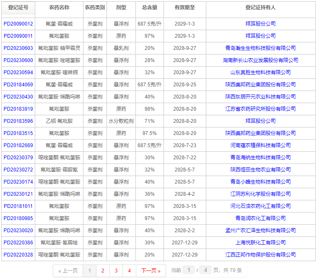Go to page 4 of results
This screenshot has height=280, width=317.
[x=130, y=271]
